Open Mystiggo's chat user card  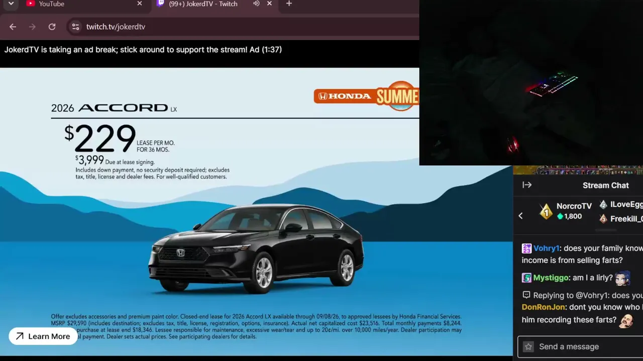551,278
